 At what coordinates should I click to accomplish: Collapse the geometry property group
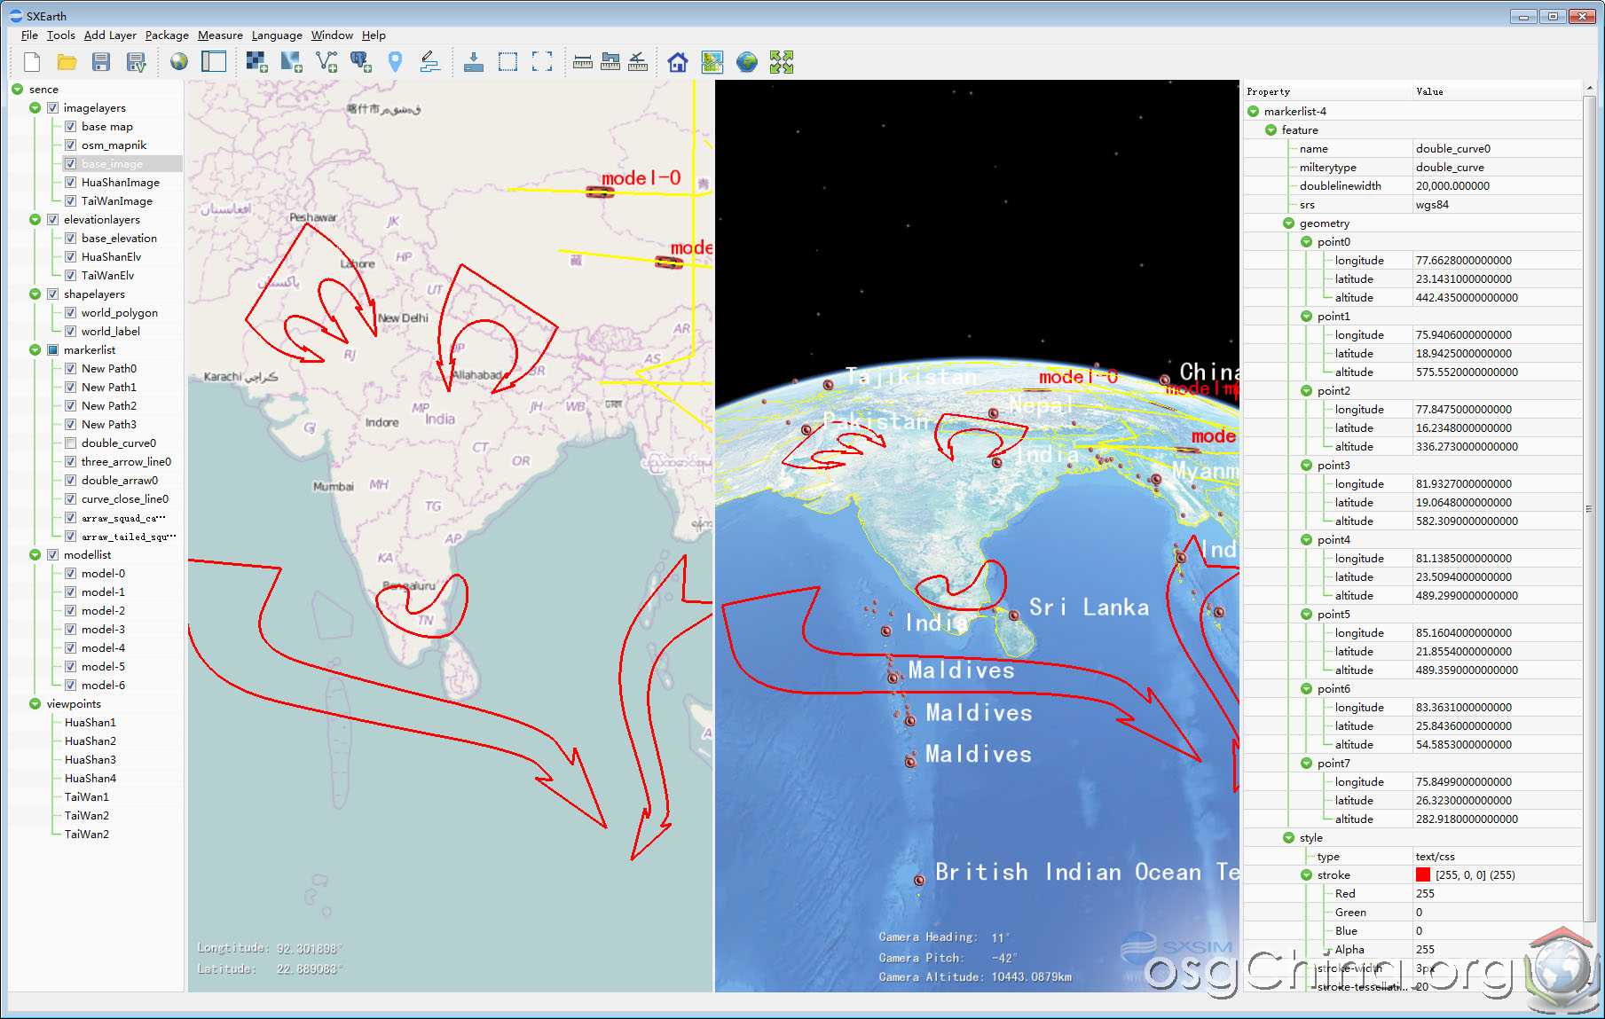point(1288,223)
